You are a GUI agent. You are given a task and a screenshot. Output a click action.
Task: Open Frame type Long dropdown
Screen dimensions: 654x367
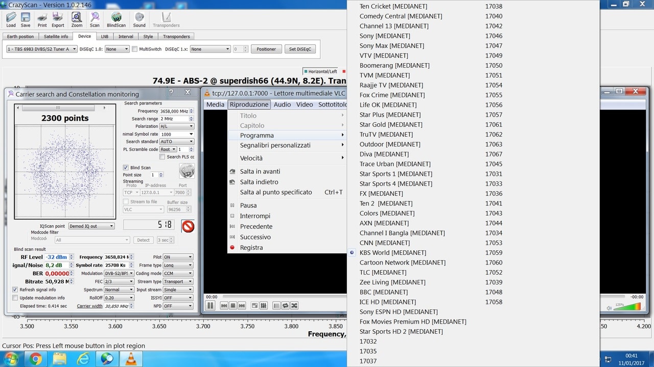178,265
